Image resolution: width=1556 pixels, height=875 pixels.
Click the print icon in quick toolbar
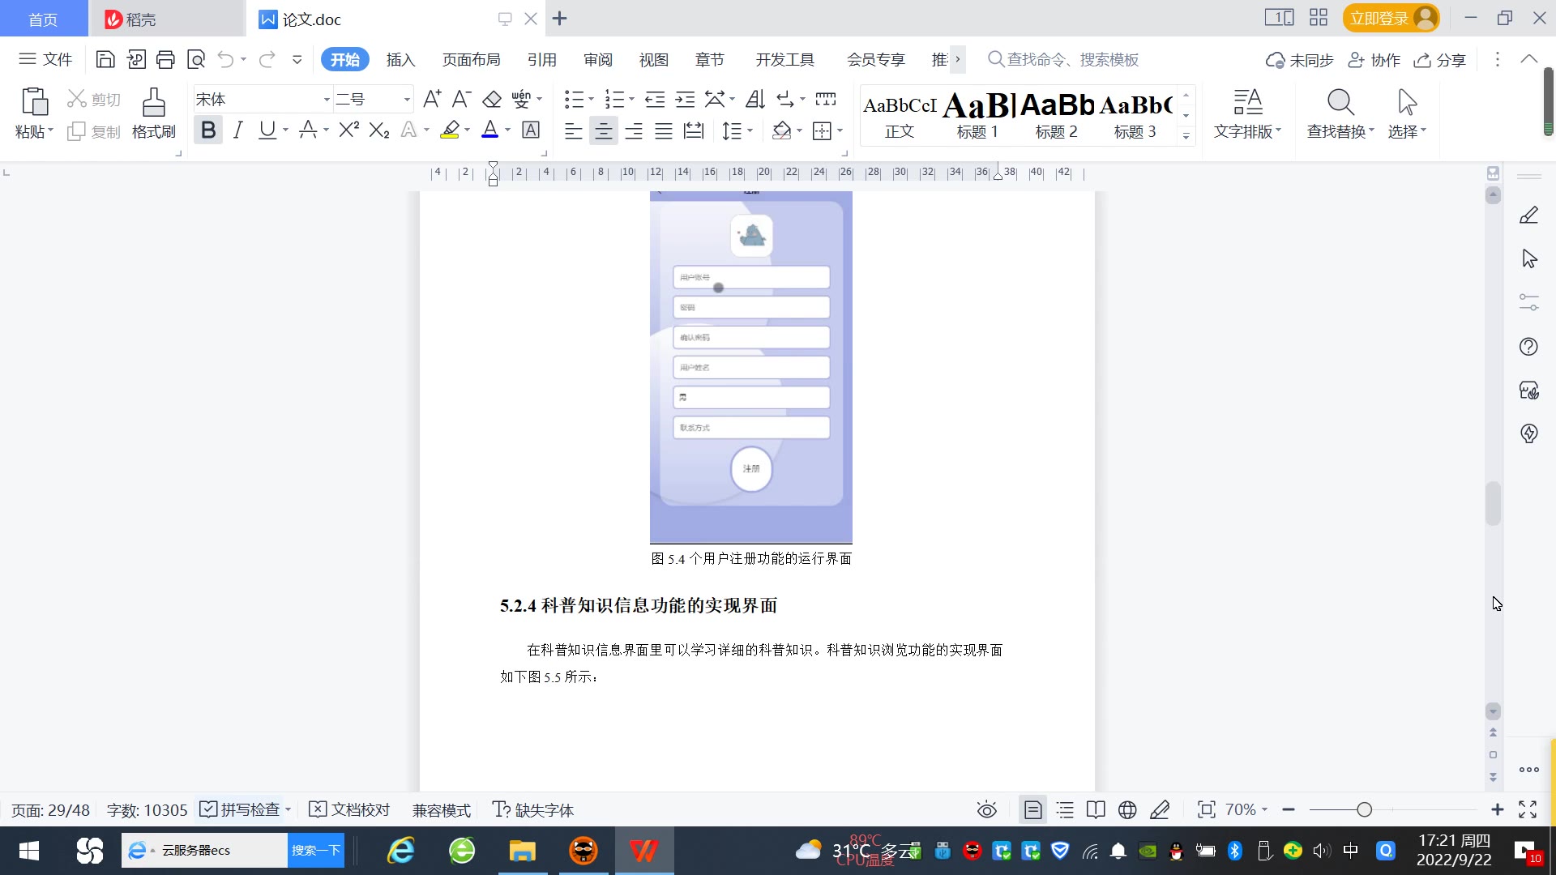pyautogui.click(x=165, y=59)
